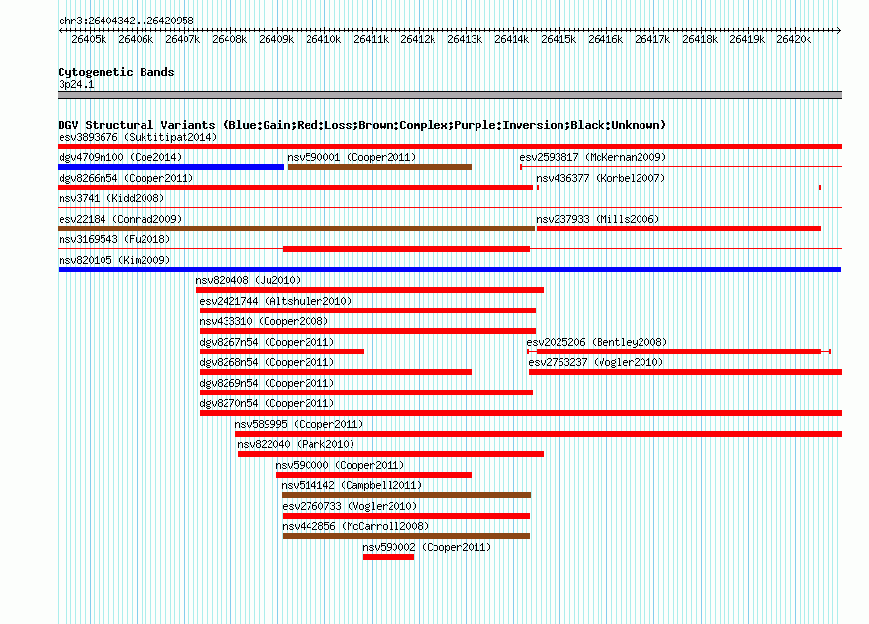Click the nsv820105 (Kim2009) blue gain bar

coord(449,270)
